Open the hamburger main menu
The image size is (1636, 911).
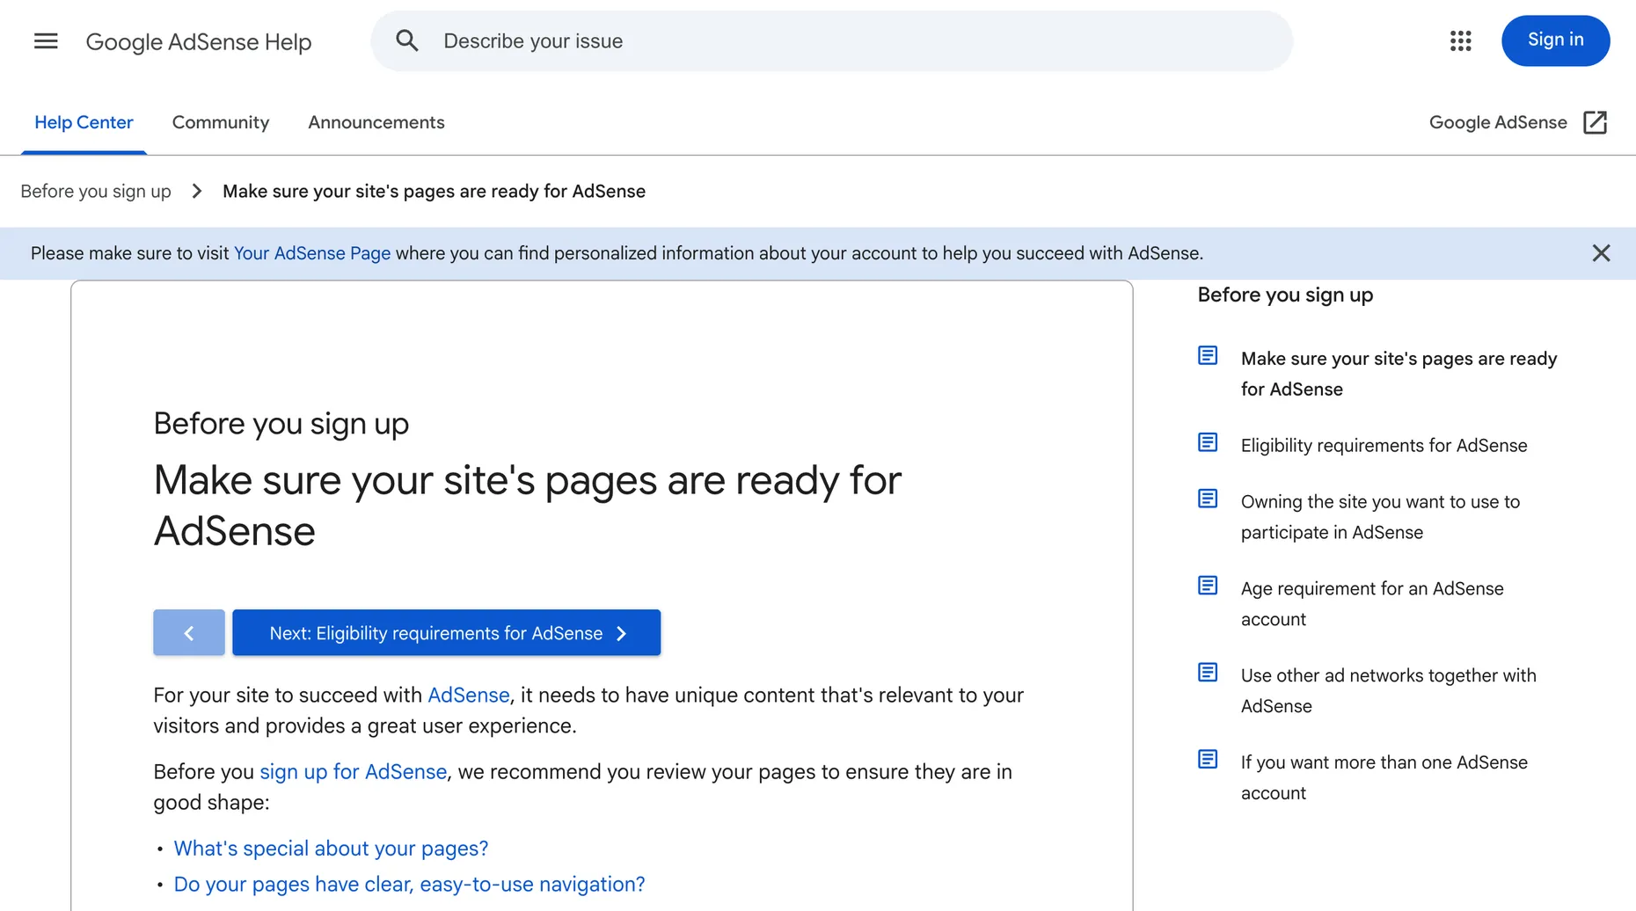click(46, 41)
